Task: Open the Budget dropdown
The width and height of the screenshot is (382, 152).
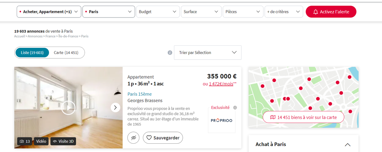Action: (x=158, y=12)
